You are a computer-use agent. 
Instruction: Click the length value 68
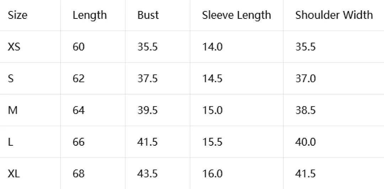[79, 174]
